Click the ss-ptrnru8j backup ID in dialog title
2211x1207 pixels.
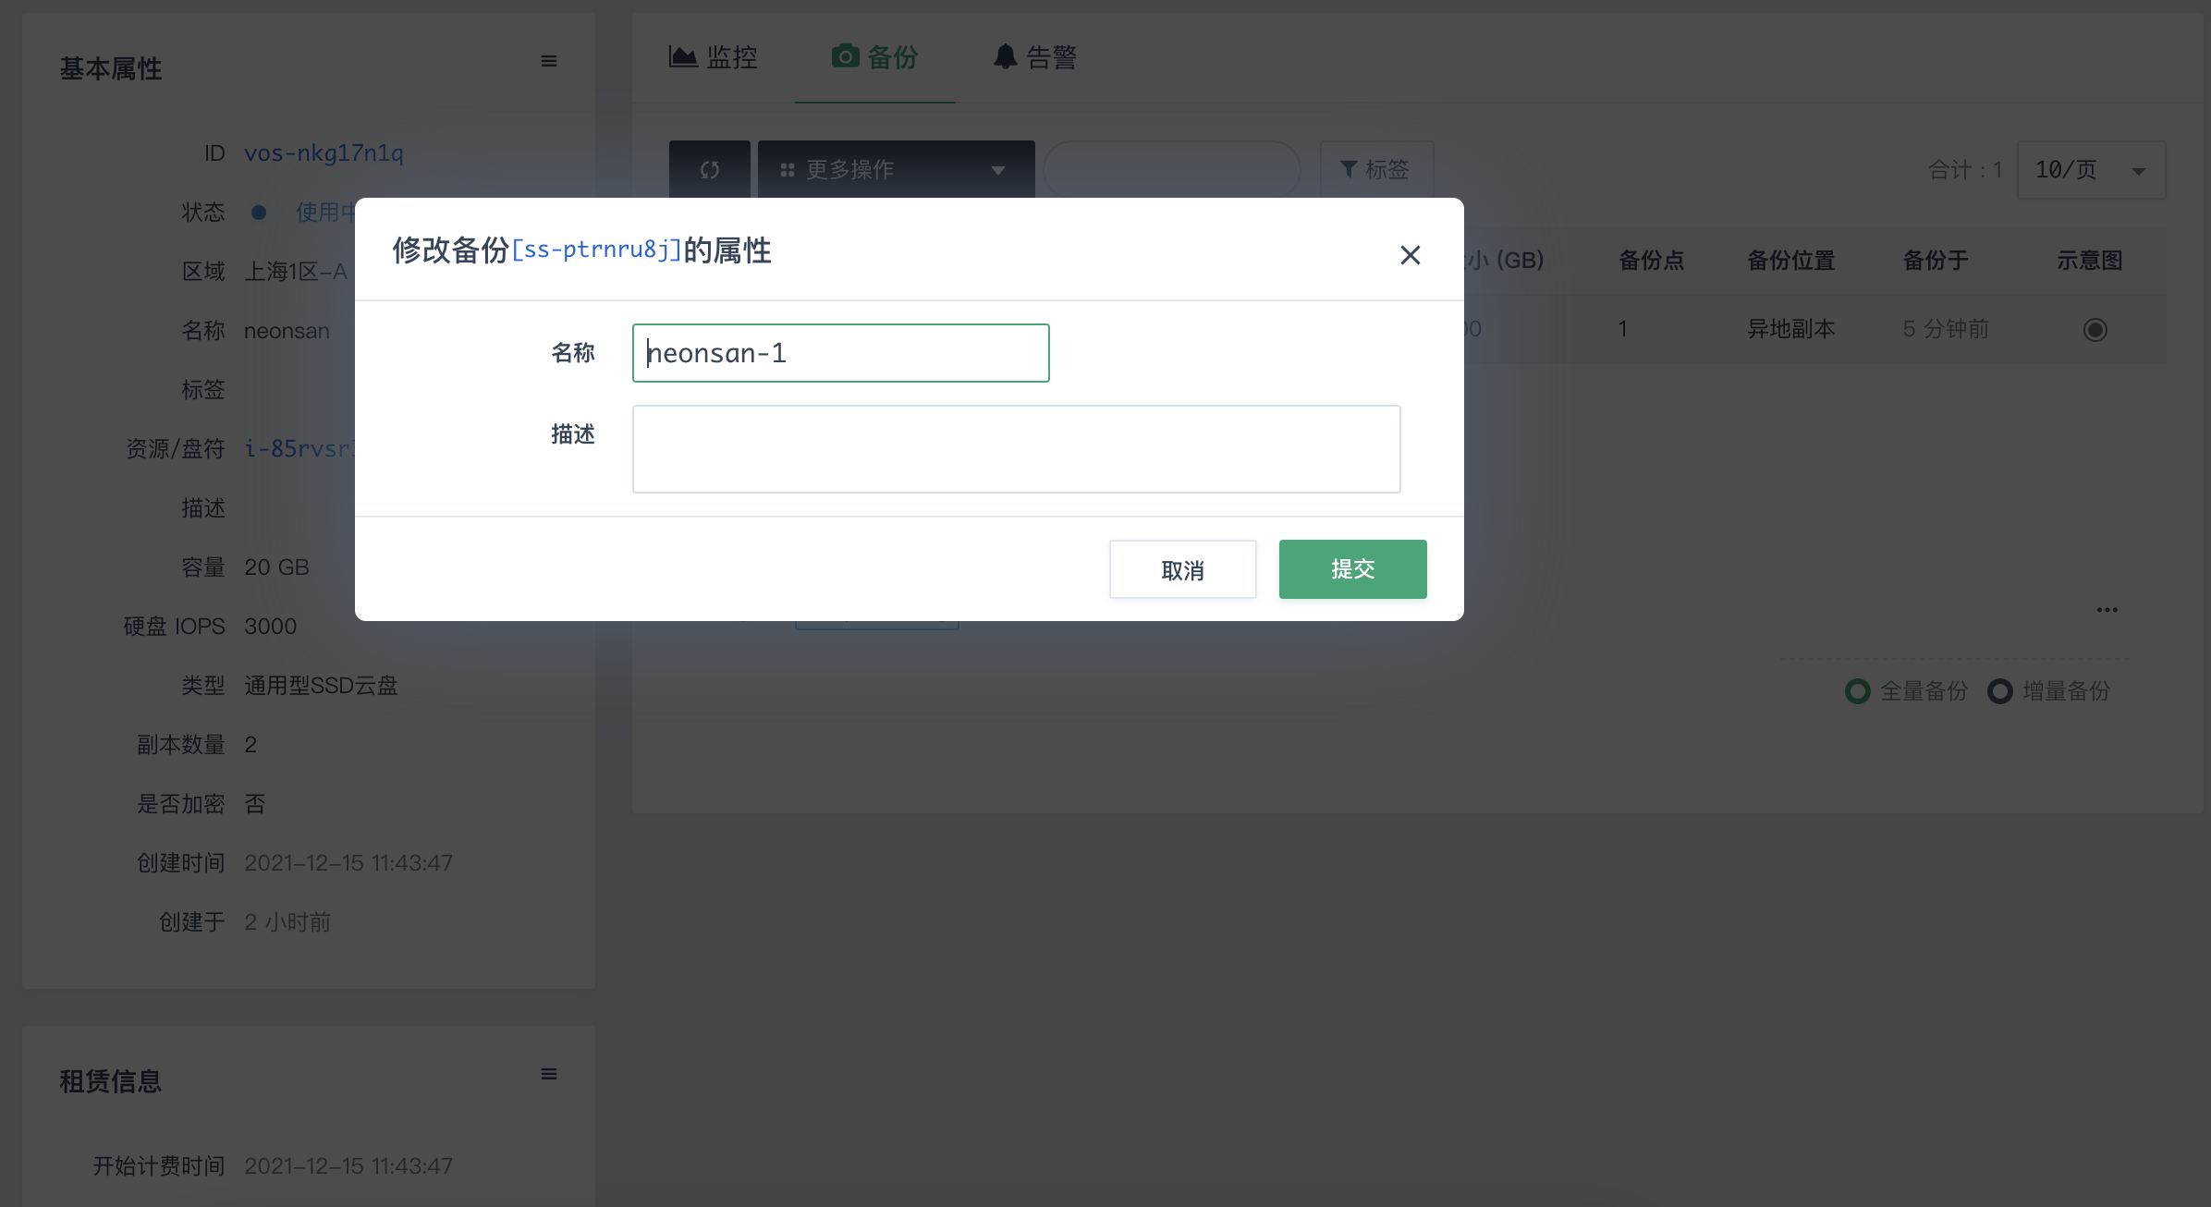[x=597, y=250]
